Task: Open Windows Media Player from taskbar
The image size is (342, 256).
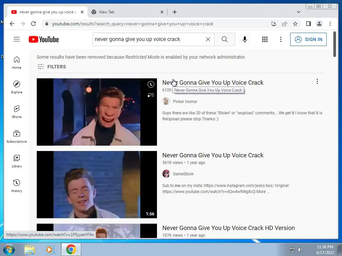Action: pos(50,249)
